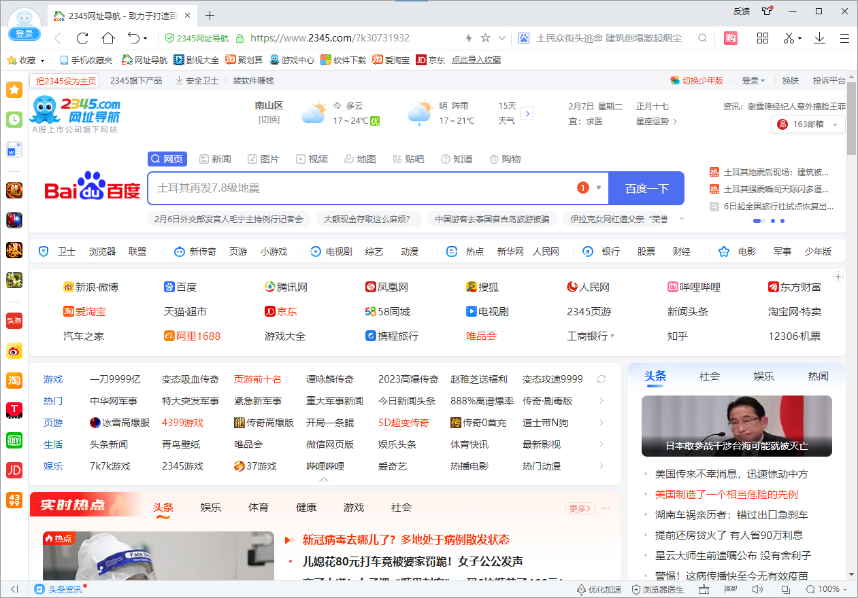Open the sidebar green clock history icon

coord(14,120)
